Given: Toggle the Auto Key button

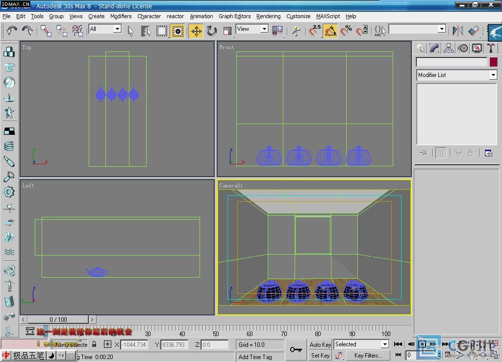Looking at the screenshot, I should click(x=320, y=344).
